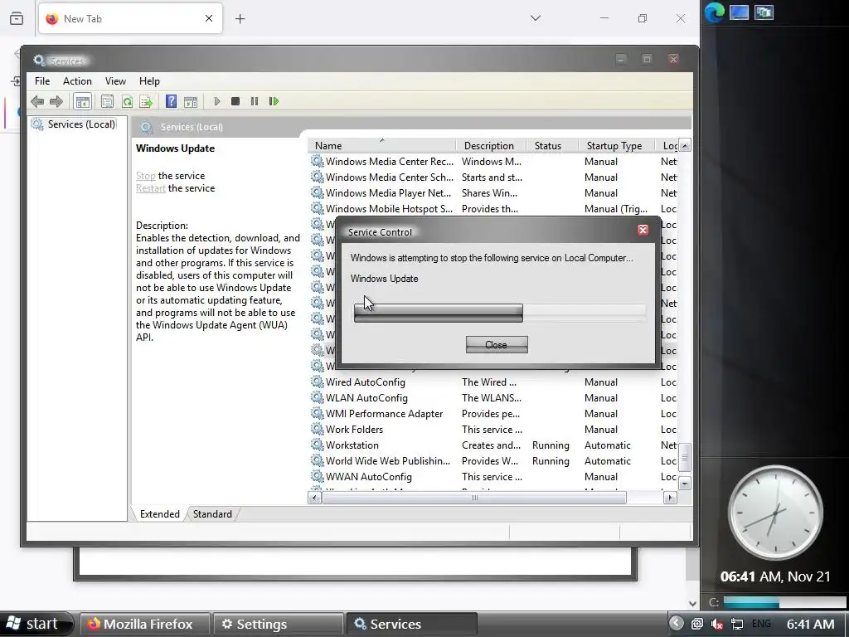Open the View menu
The image size is (849, 637).
[115, 80]
